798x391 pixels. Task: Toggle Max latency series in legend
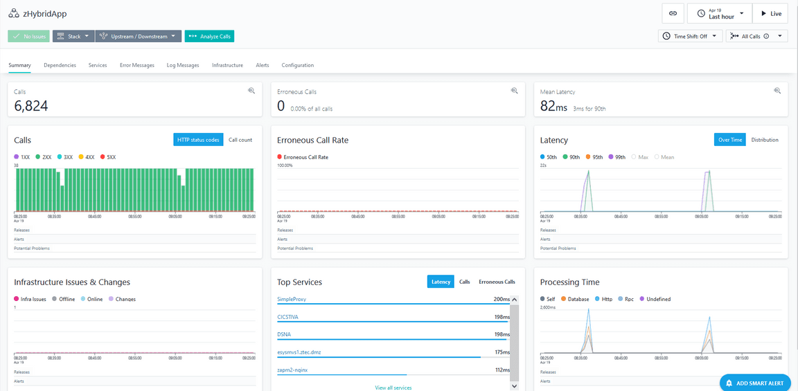coord(640,157)
